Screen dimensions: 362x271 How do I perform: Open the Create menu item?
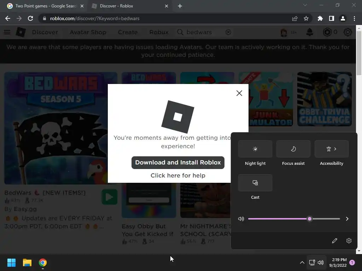tap(128, 32)
